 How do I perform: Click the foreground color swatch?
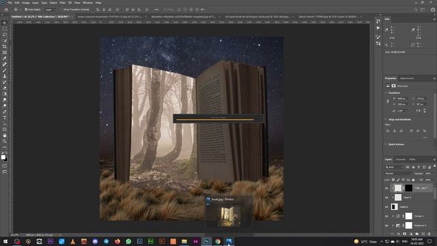pyautogui.click(x=3, y=157)
